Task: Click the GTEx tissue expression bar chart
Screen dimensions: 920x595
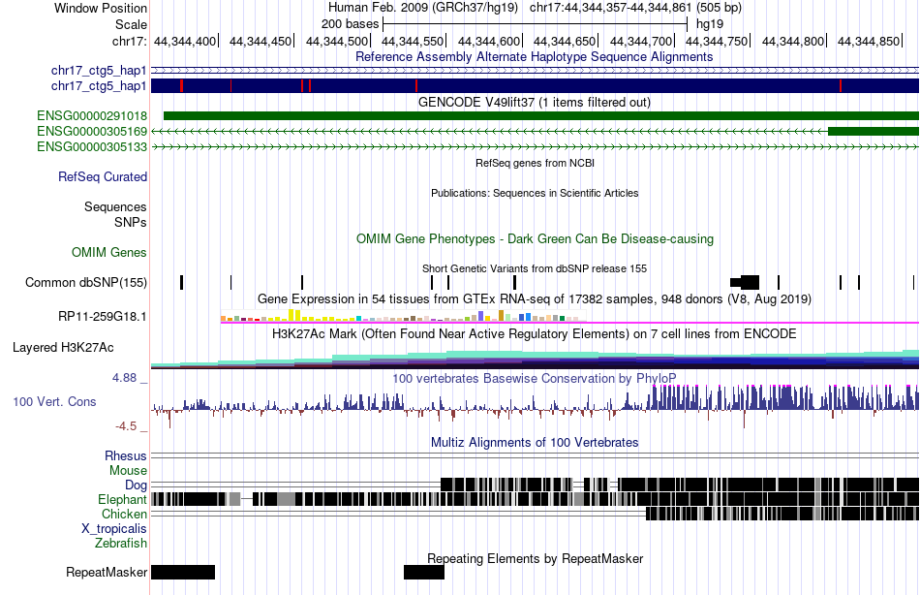Action: coord(403,315)
